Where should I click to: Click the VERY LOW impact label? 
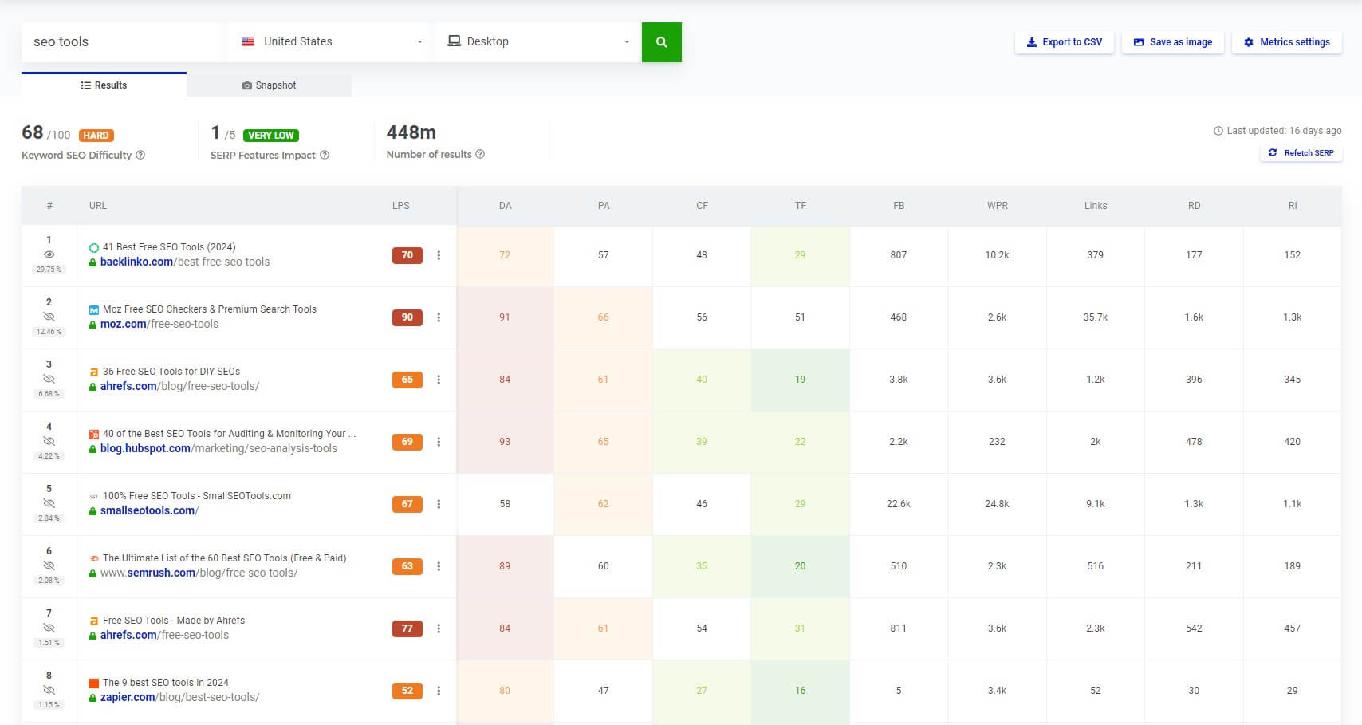271,136
